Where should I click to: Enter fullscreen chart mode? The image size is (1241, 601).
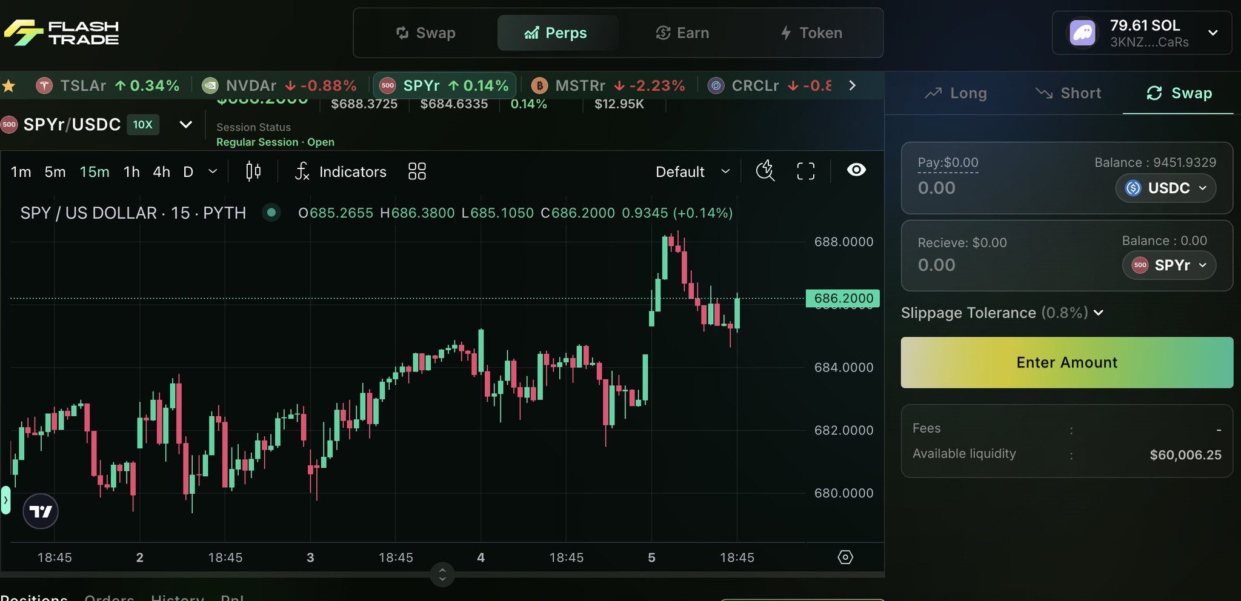805,171
